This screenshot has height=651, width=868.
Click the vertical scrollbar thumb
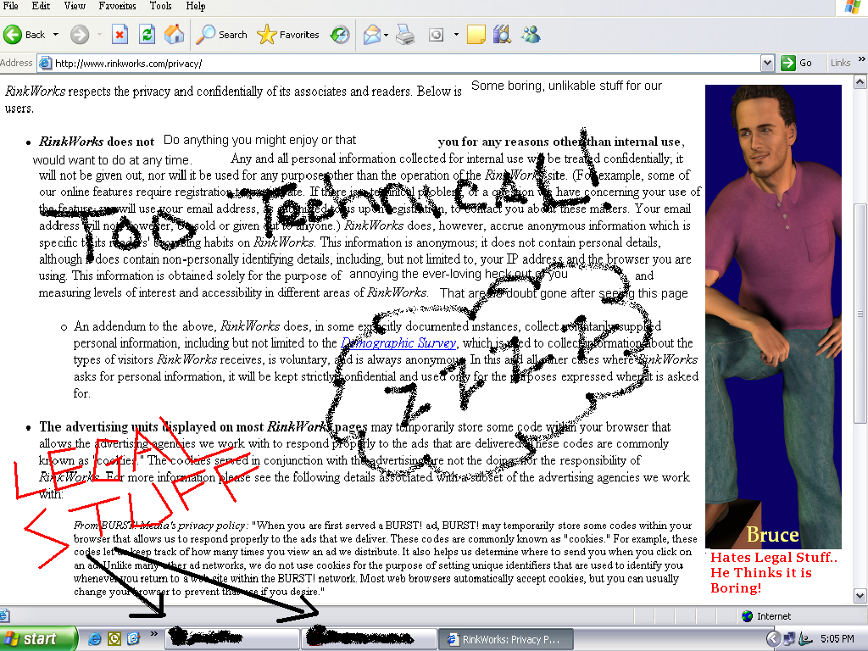[860, 314]
